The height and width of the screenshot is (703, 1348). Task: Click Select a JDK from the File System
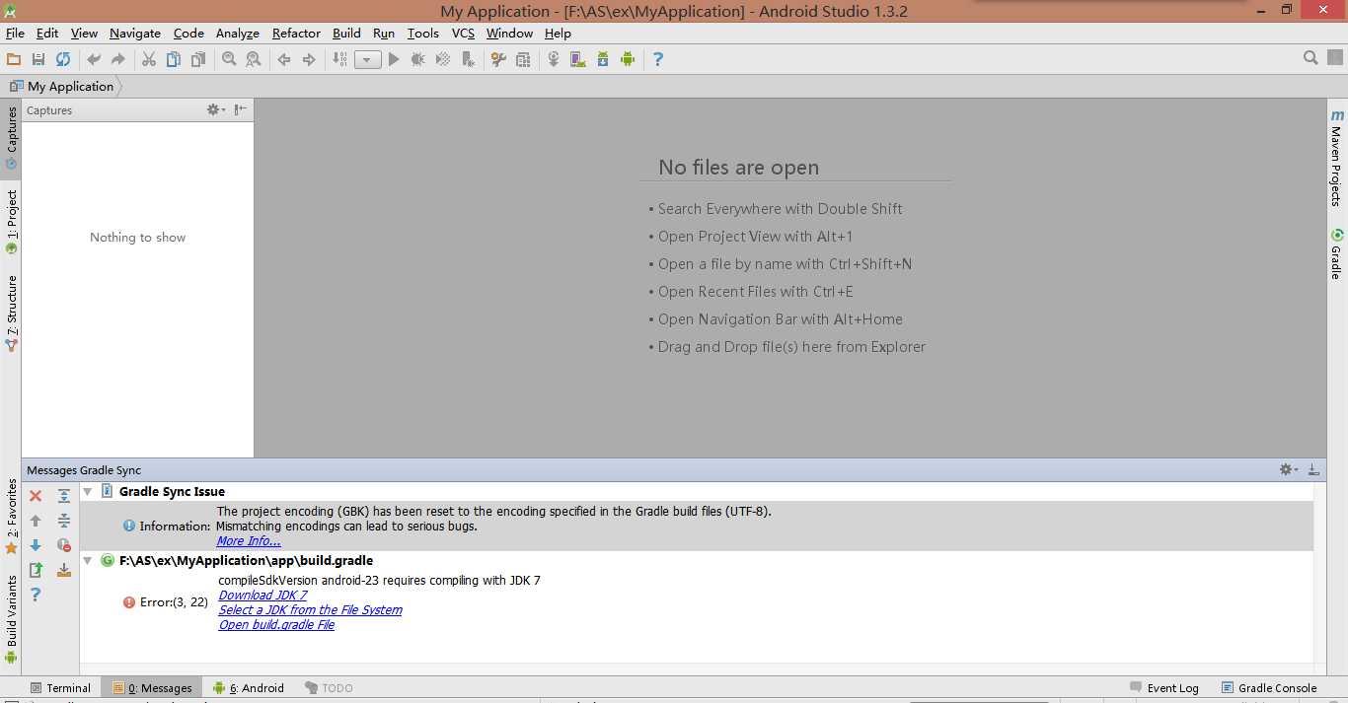310,609
